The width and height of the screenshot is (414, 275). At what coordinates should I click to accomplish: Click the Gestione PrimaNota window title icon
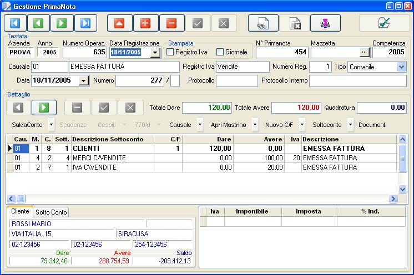pyautogui.click(x=6, y=6)
